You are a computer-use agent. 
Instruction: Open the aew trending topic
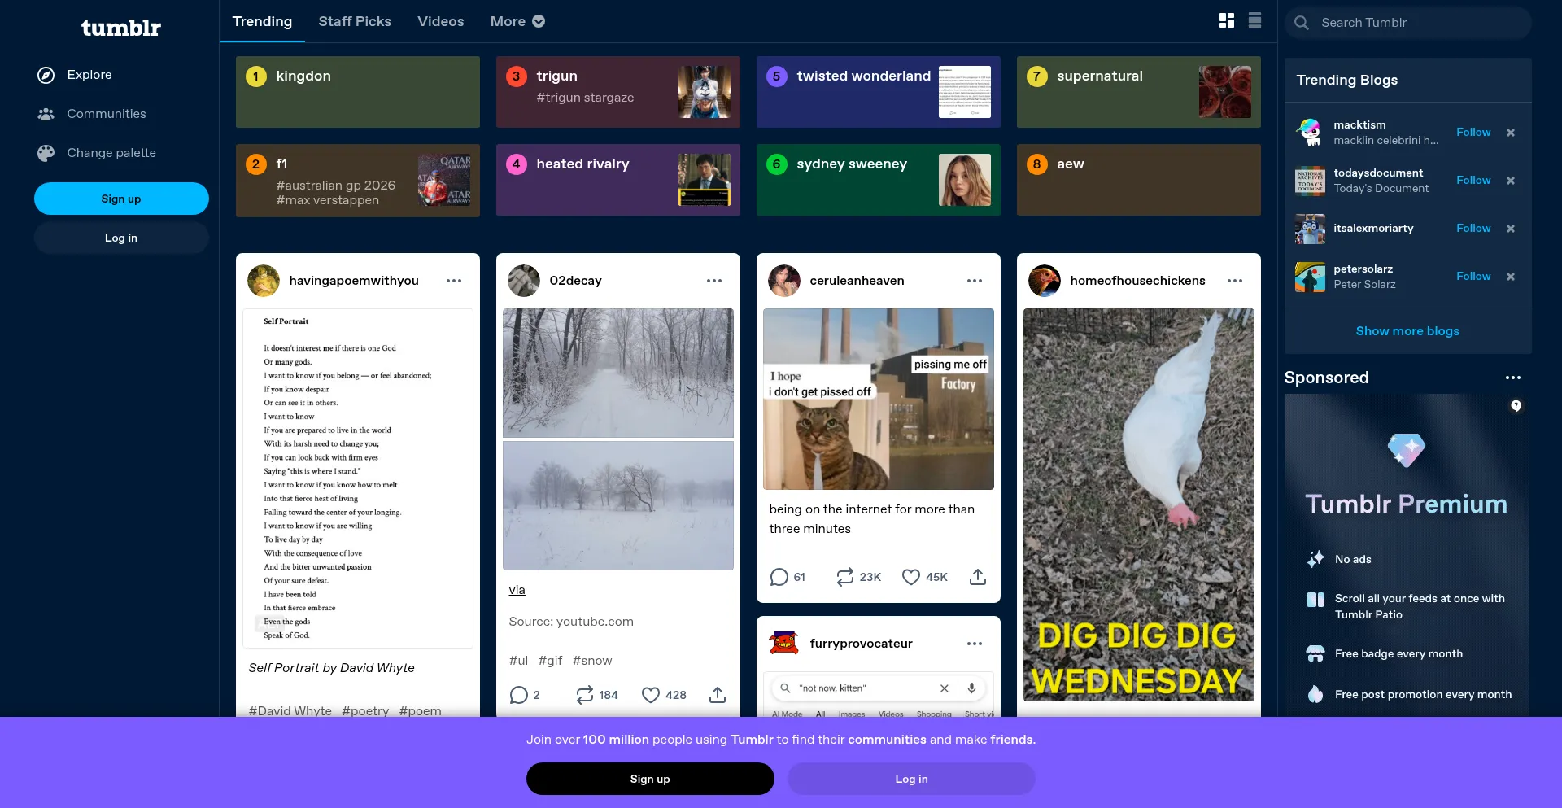(x=1139, y=180)
